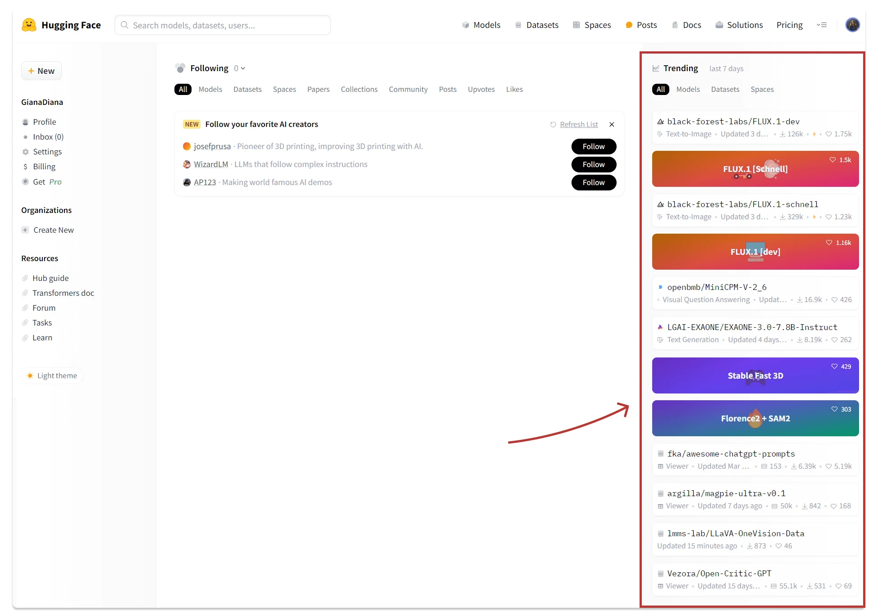Image resolution: width=878 pixels, height=615 pixels.
Task: Click the search models input field
Action: [x=223, y=25]
